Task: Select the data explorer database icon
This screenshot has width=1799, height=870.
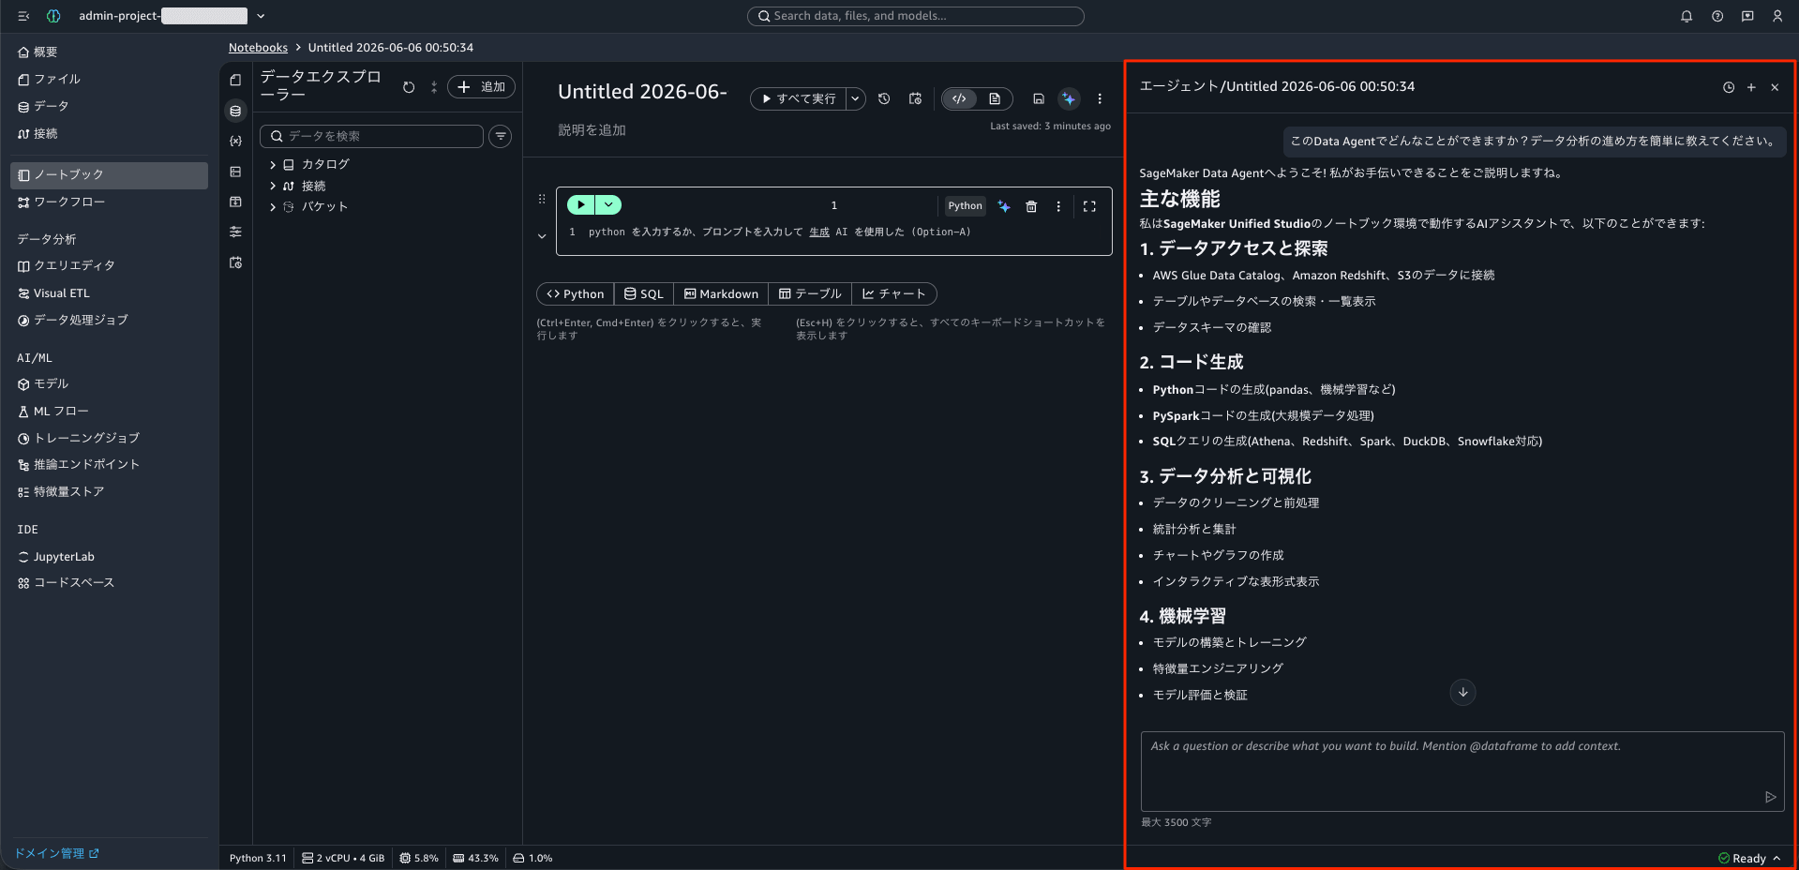Action: tap(235, 111)
